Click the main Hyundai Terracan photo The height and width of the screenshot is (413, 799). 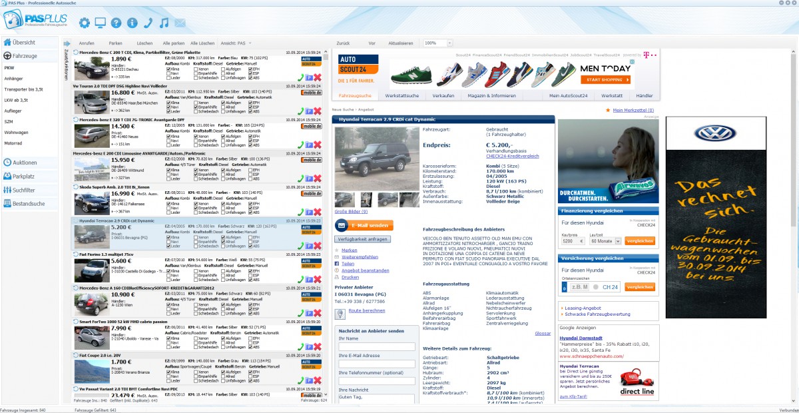[x=377, y=158]
